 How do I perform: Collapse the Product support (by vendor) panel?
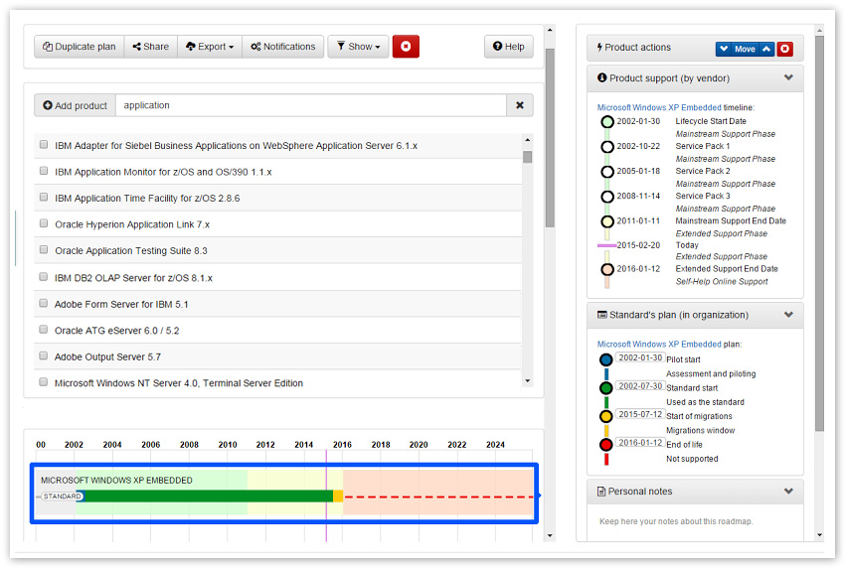[x=788, y=78]
